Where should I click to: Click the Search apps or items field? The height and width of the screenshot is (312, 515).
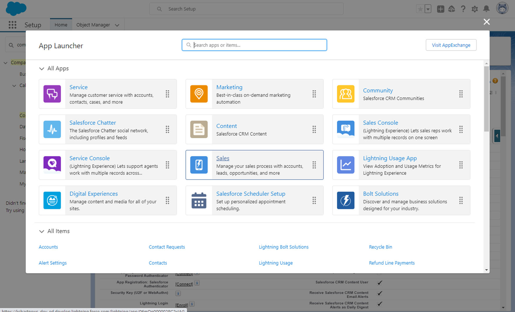click(x=254, y=45)
